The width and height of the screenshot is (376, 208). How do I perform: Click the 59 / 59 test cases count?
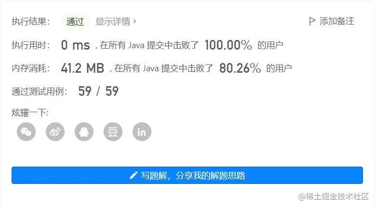[x=98, y=91]
